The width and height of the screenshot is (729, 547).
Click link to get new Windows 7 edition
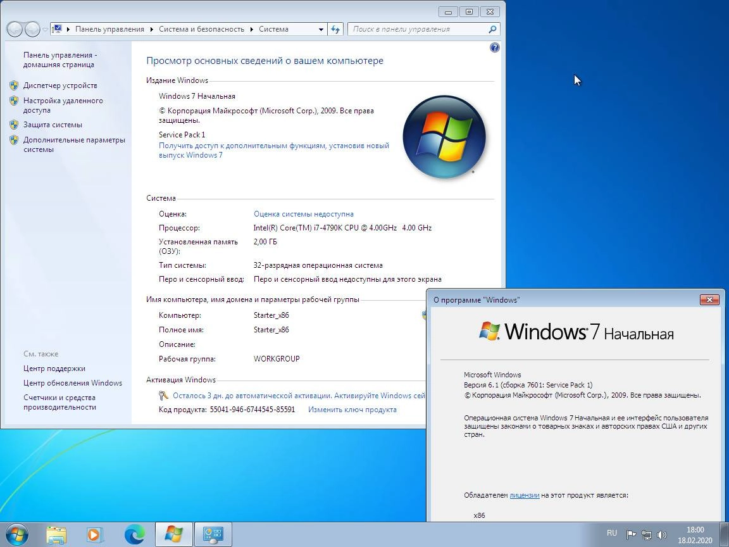[x=274, y=150]
